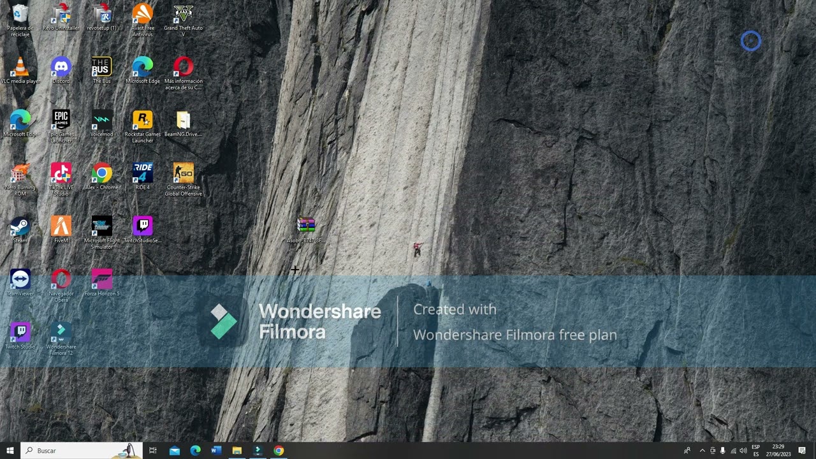
Task: Switch to Chrome in the taskbar
Action: point(279,451)
